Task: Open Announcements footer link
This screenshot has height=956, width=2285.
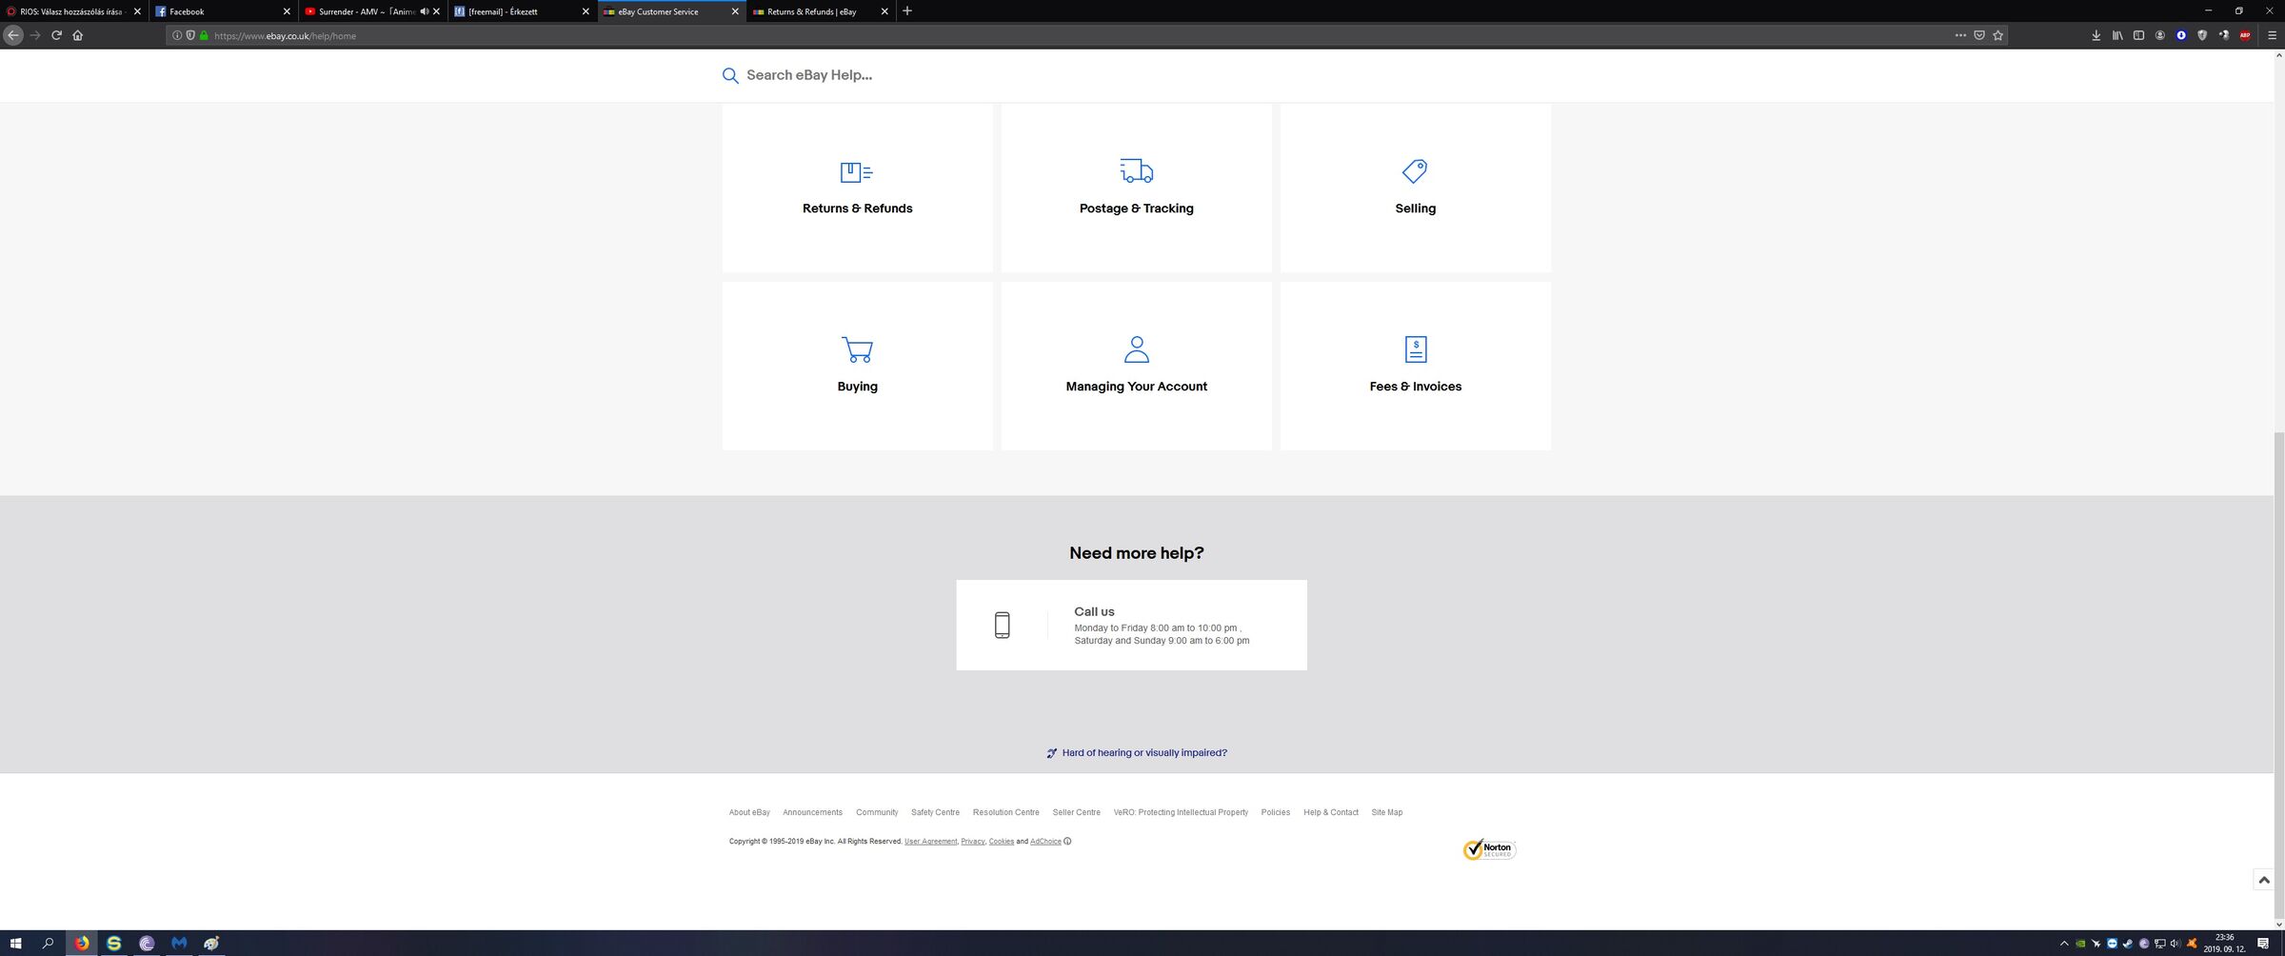Action: 812,812
